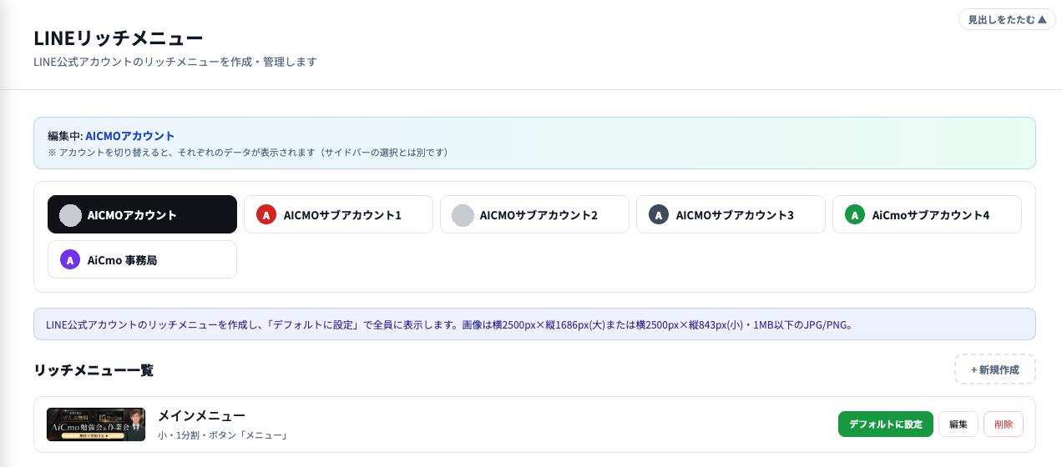Screen dimensions: 1062x467
Task: Click the dark avatar icon of サブアカウント3
Action: 659,215
